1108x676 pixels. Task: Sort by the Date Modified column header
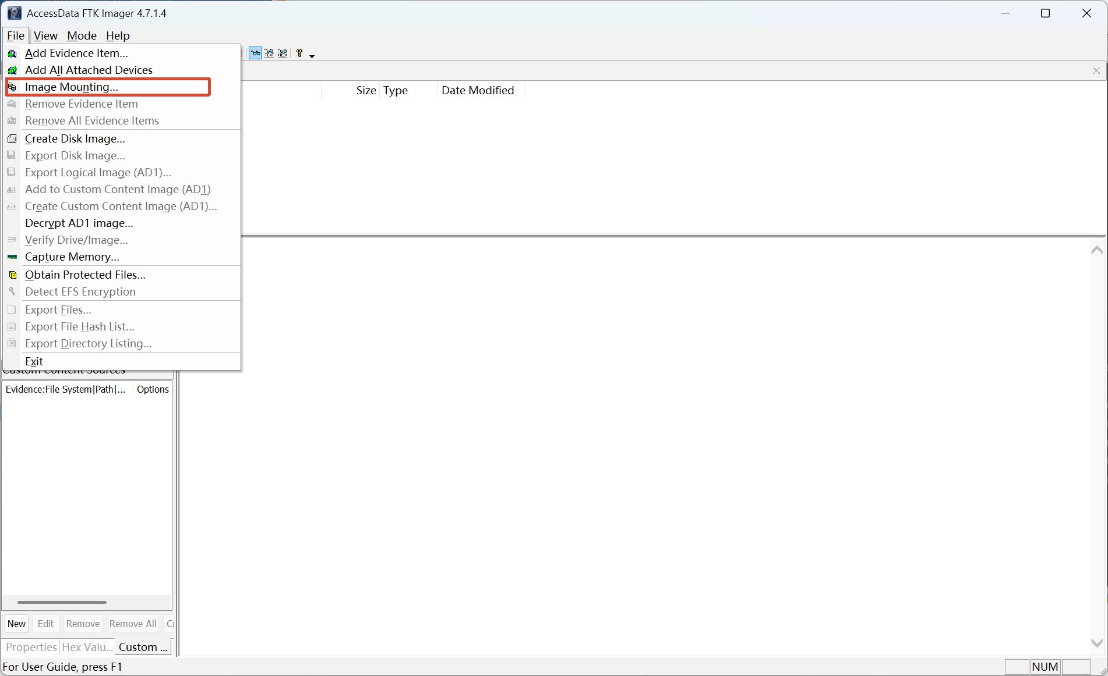(478, 91)
